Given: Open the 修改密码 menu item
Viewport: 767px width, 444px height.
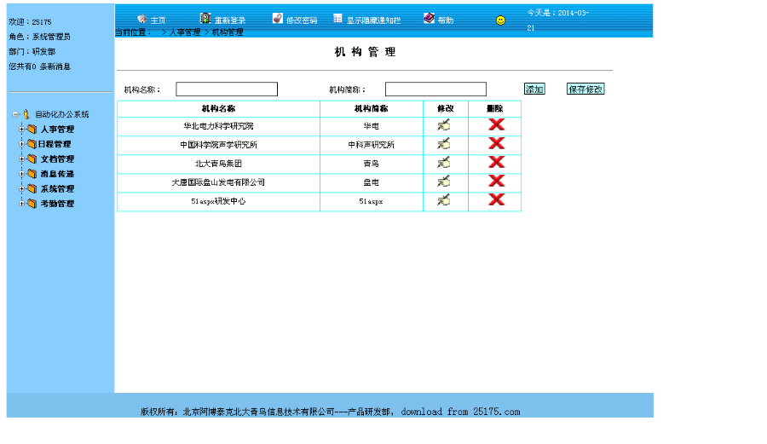Looking at the screenshot, I should (302, 20).
